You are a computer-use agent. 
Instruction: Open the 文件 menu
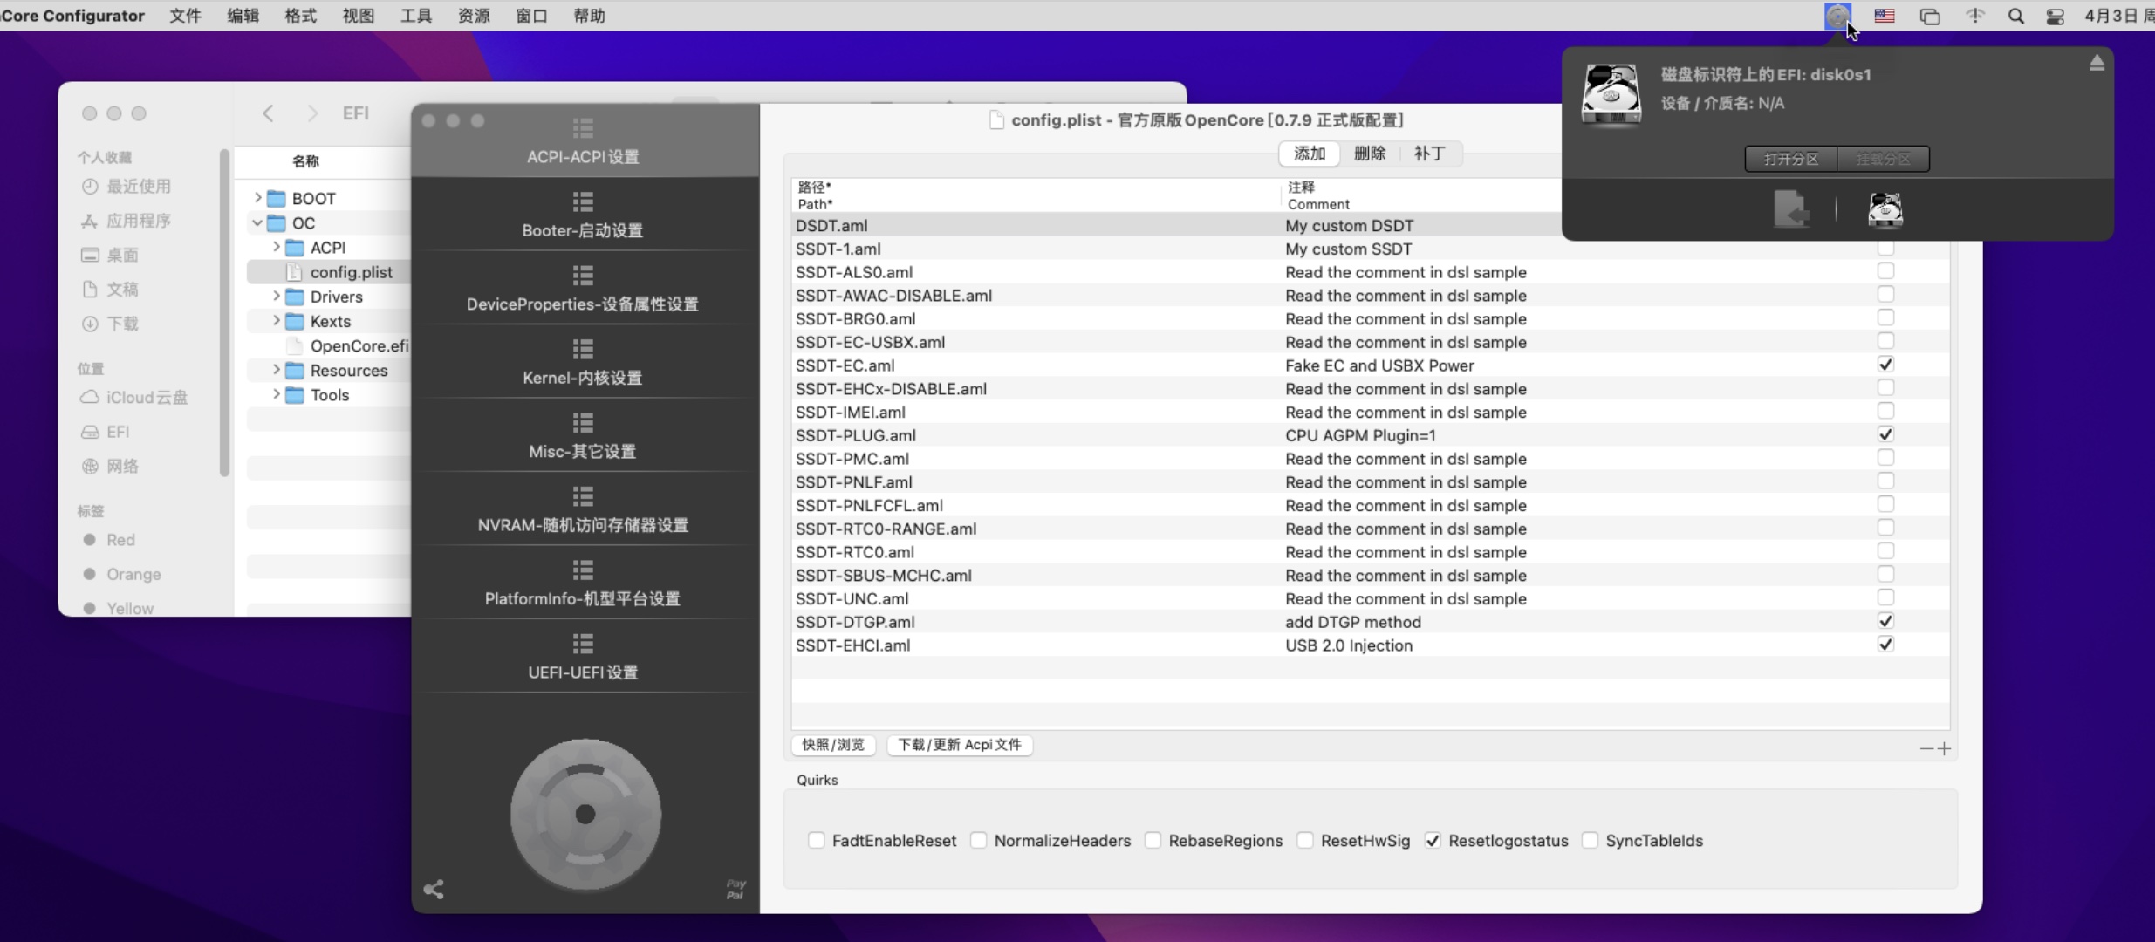185,16
